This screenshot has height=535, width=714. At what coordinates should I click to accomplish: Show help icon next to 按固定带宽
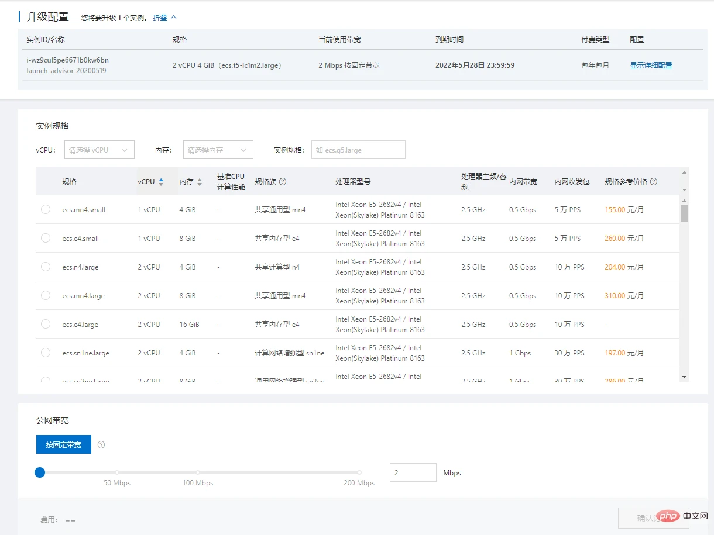click(101, 445)
